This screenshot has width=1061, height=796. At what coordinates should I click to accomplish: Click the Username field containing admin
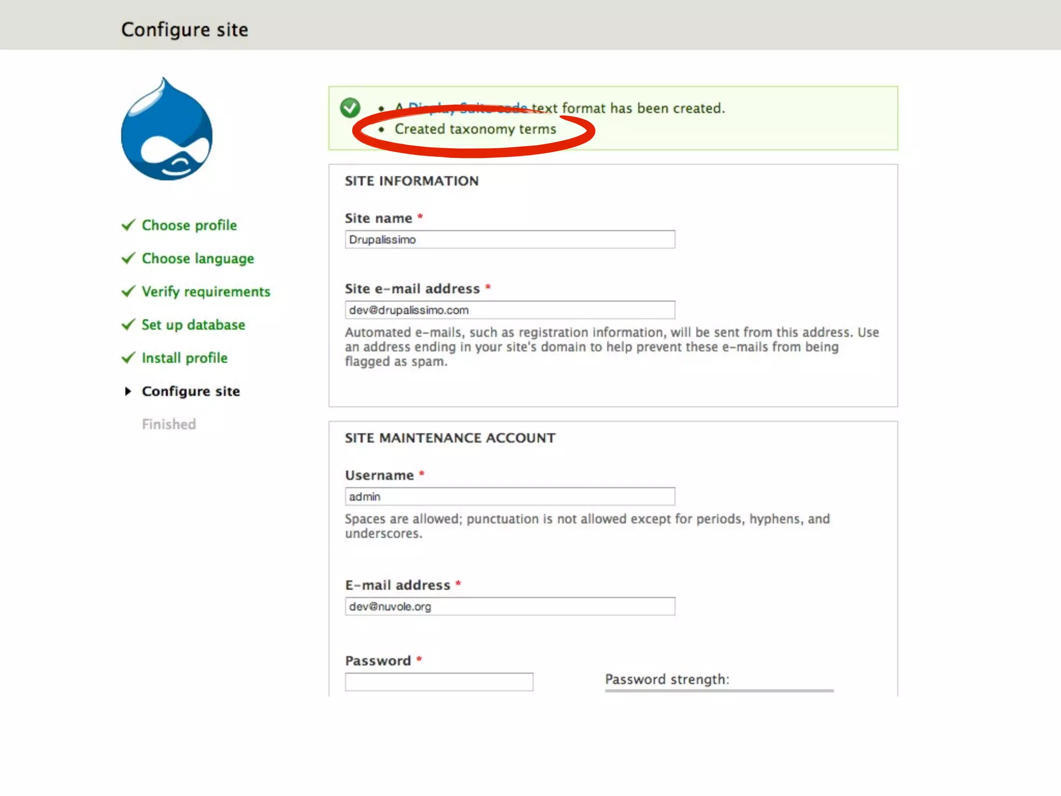click(510, 496)
